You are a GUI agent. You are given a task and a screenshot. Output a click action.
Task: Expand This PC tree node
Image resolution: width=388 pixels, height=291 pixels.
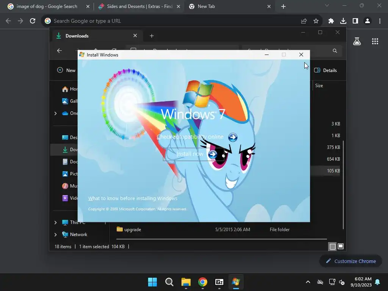(55, 222)
